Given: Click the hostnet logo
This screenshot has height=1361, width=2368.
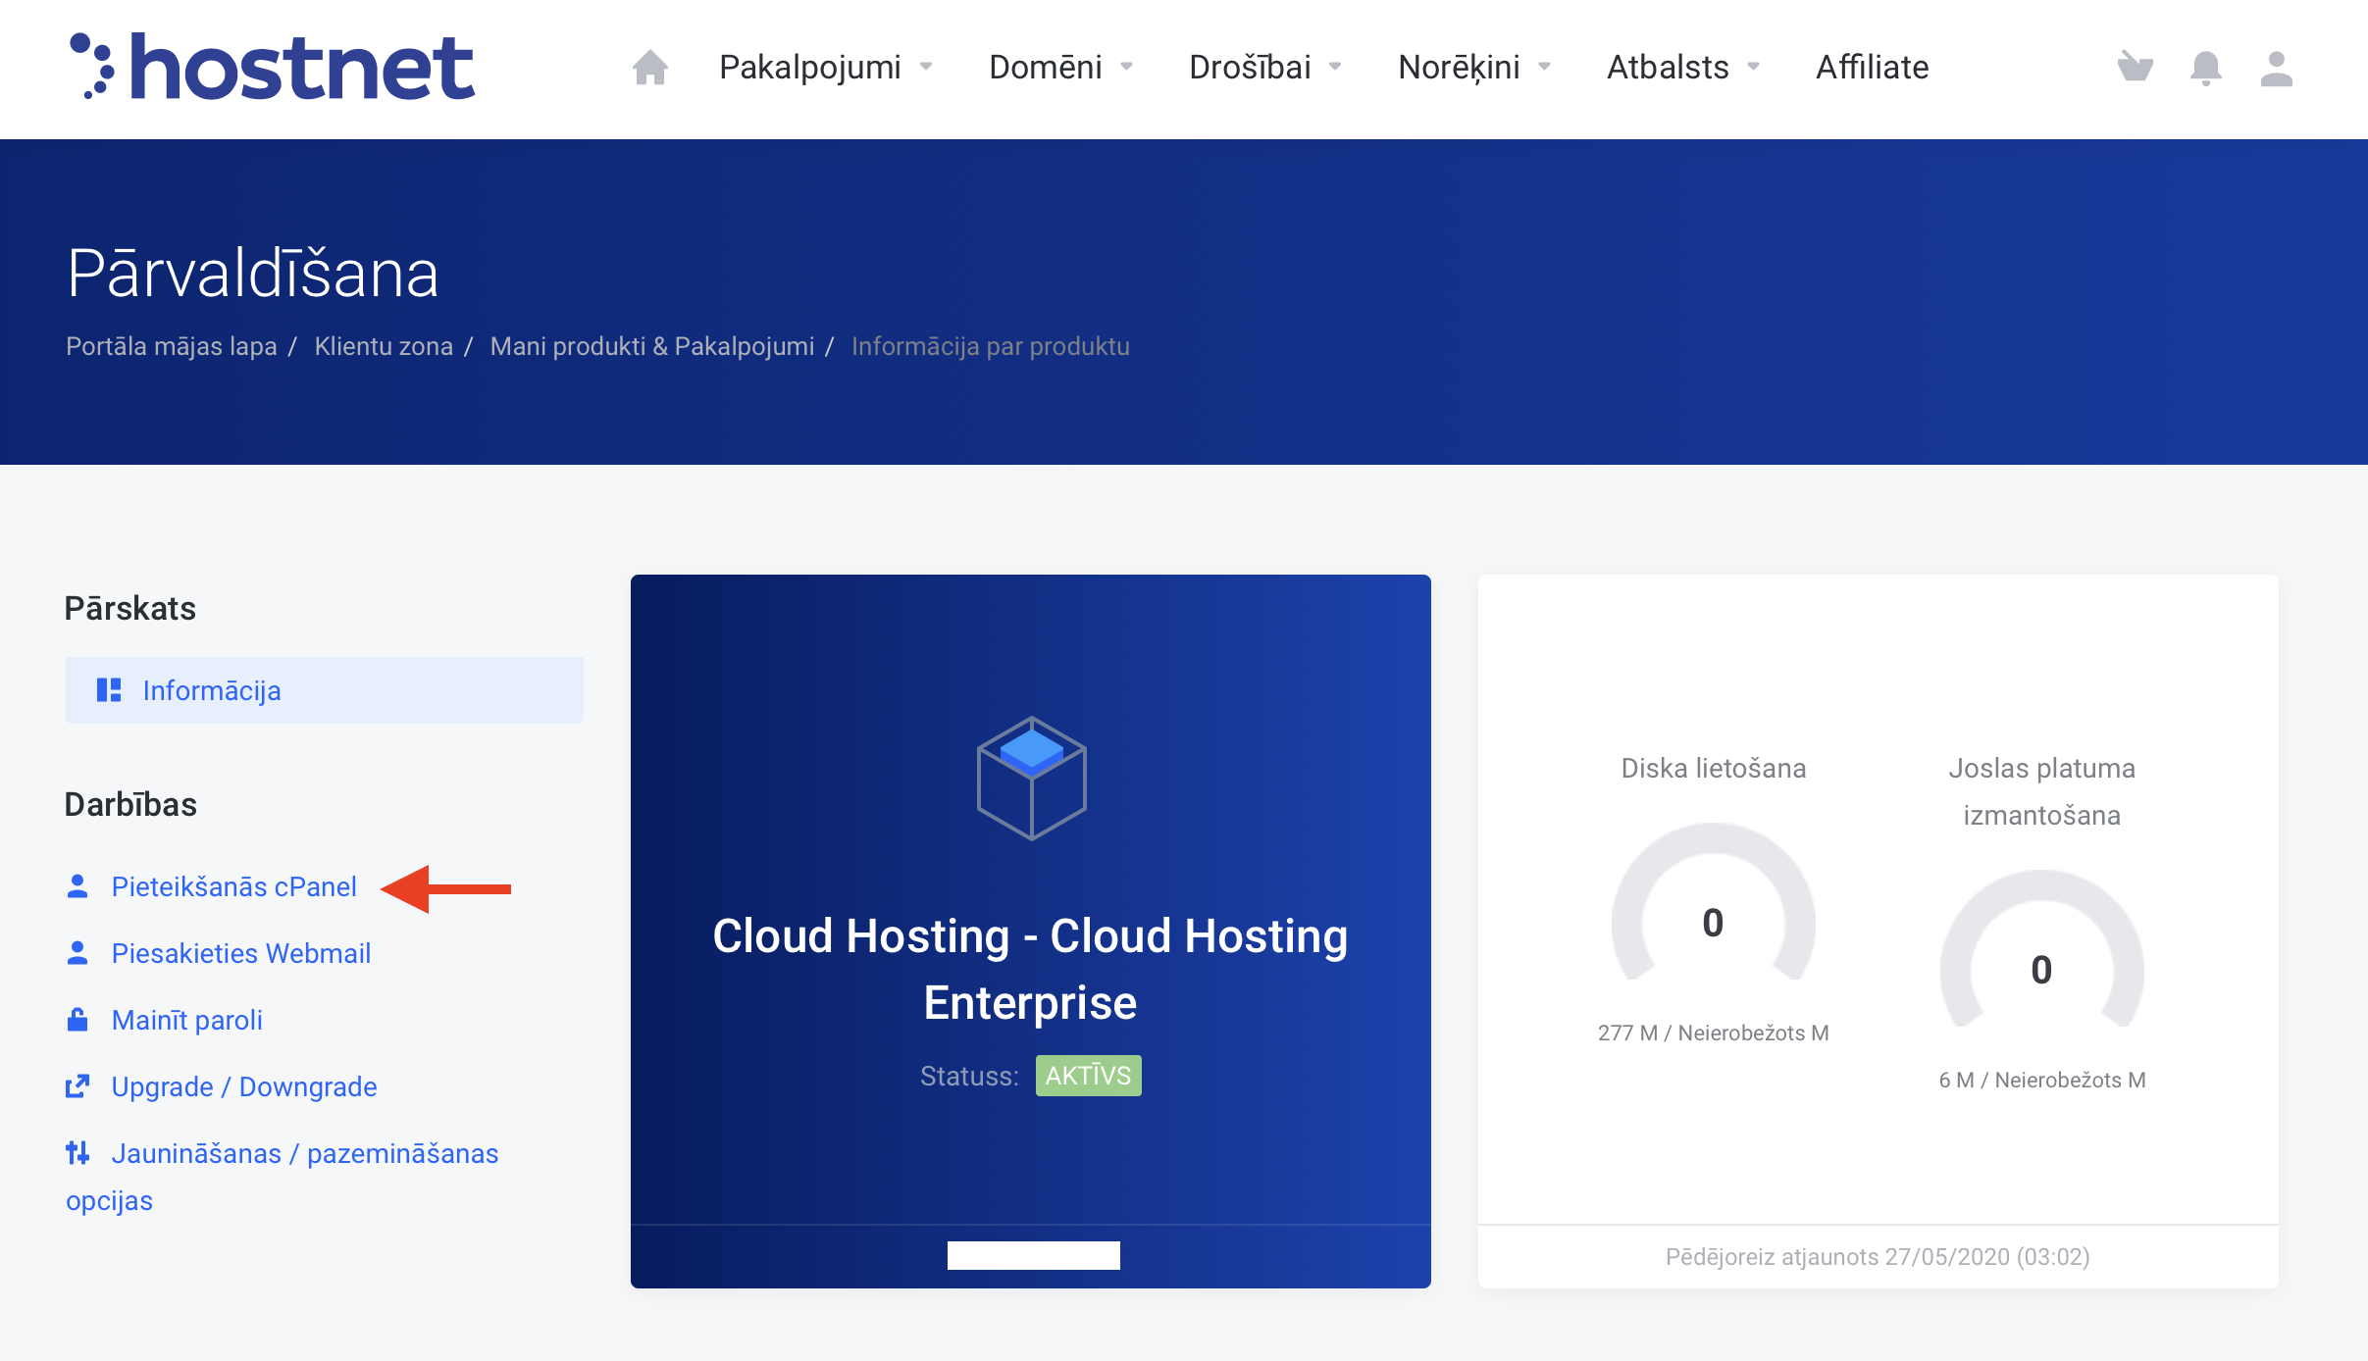Looking at the screenshot, I should pos(273,67).
